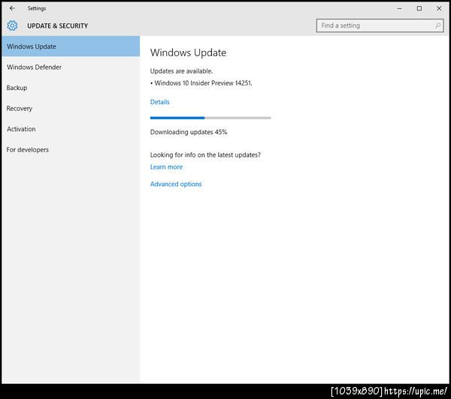The image size is (451, 399).
Task: Open the Recovery section
Action: pos(71,108)
